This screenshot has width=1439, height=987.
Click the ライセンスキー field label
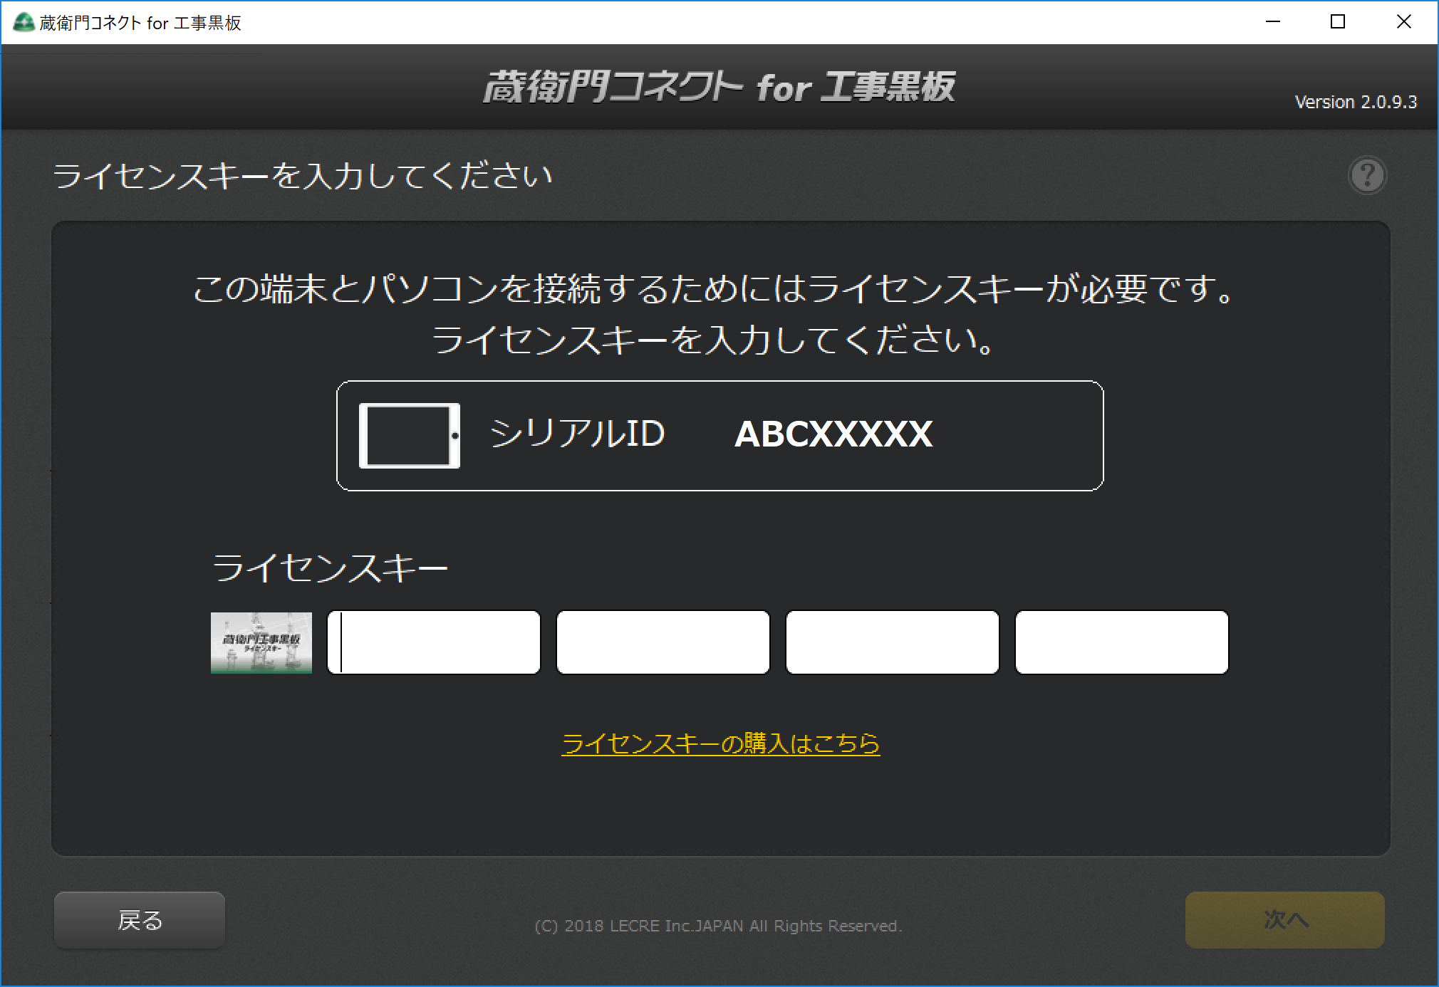coord(329,568)
